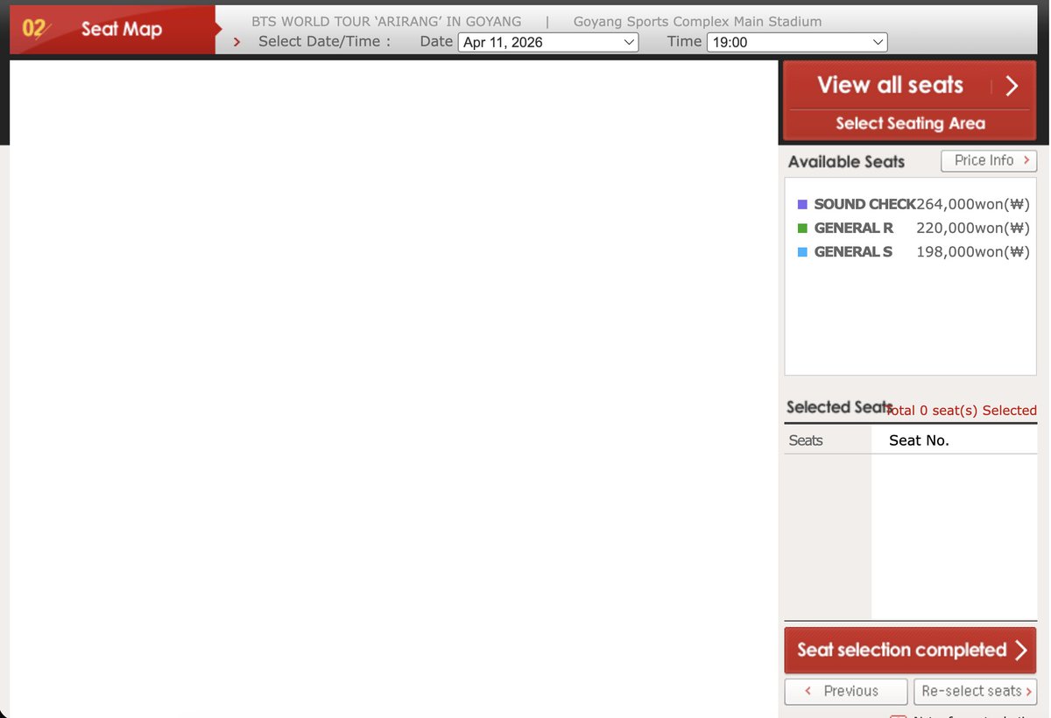Select the GENERAL R seat grade label
1051x718 pixels.
tap(854, 228)
